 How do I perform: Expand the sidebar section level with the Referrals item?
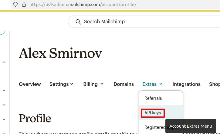4,105
